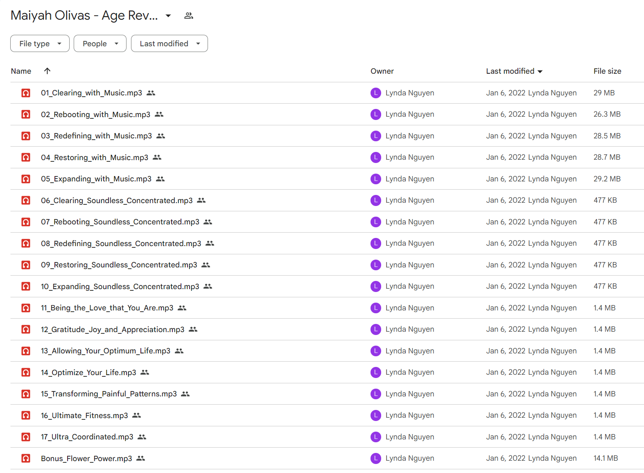Select file 05_Expanding_with_Music.mp3

tap(96, 179)
